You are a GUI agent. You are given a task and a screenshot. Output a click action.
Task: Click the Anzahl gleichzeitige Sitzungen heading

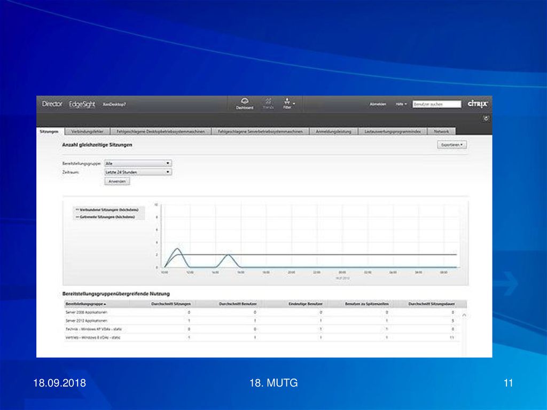[x=97, y=145]
